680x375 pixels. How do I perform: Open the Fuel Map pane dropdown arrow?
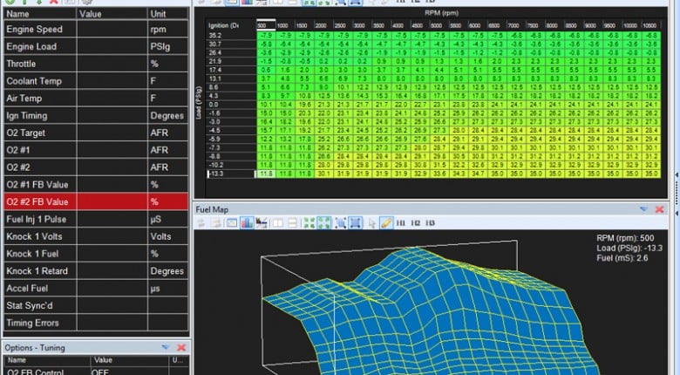click(643, 209)
